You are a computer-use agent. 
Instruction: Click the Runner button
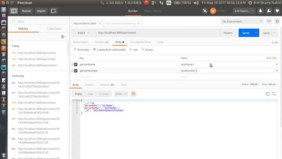26,11
